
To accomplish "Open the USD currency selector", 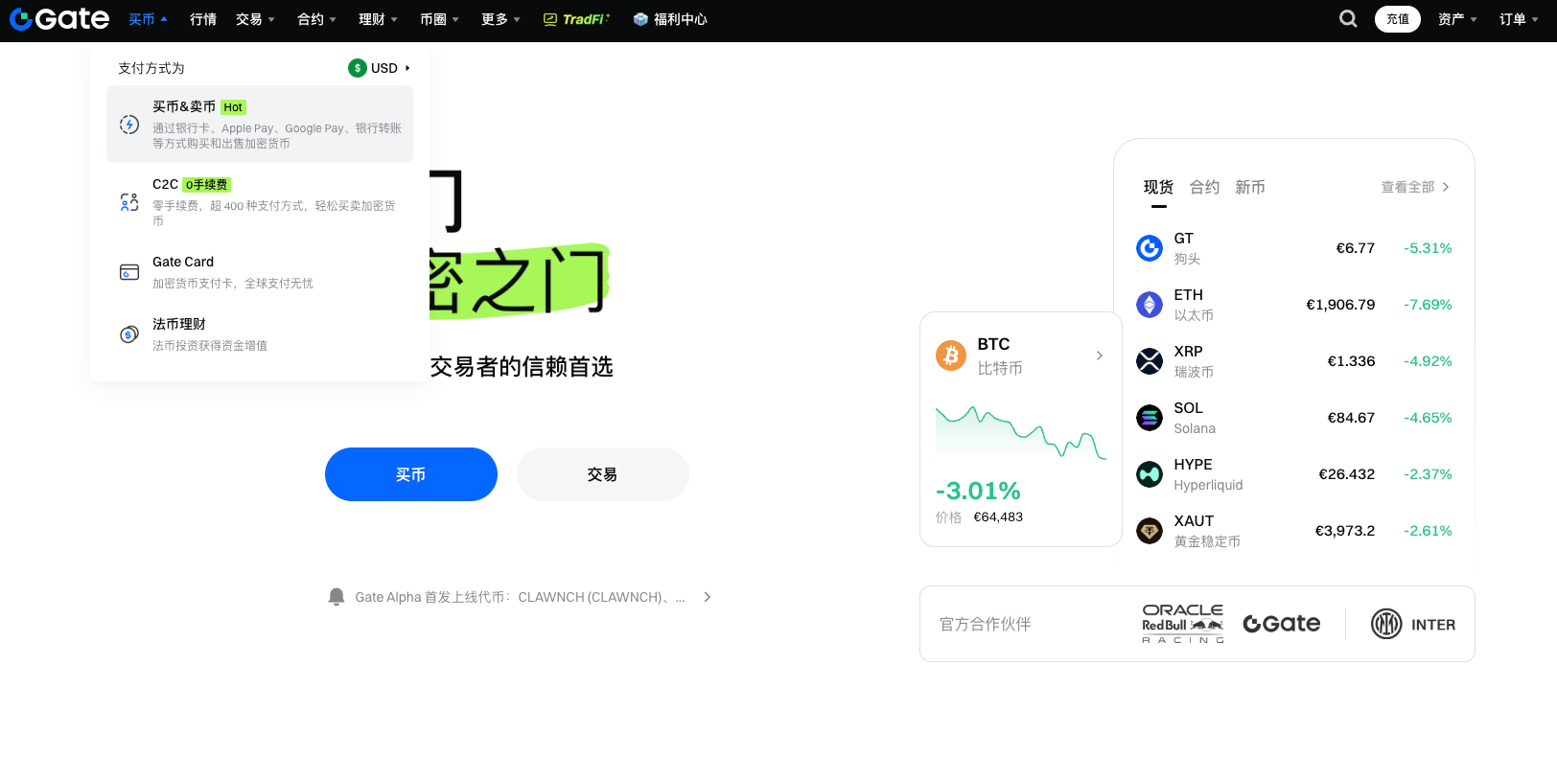I will click(x=380, y=68).
